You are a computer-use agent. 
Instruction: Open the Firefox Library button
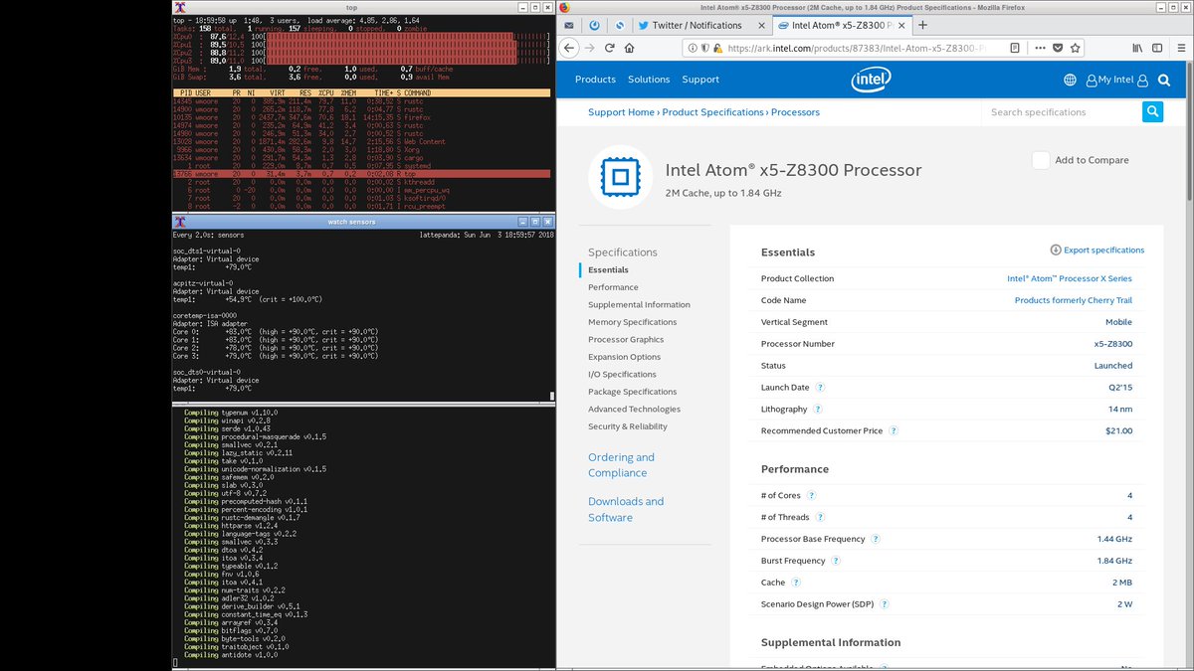1136,48
